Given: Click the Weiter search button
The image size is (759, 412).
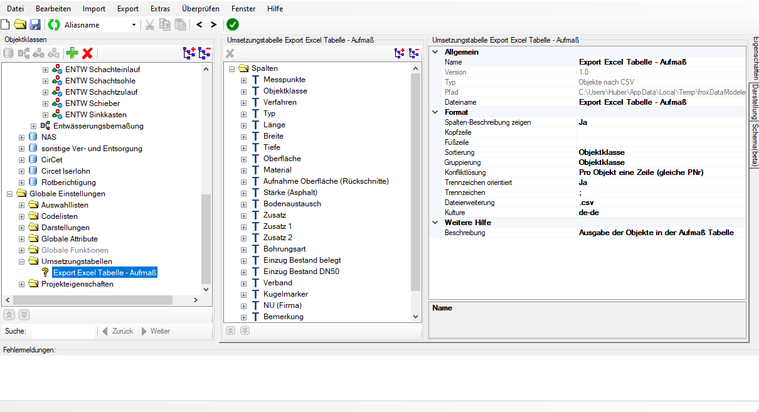Looking at the screenshot, I should 156,331.
